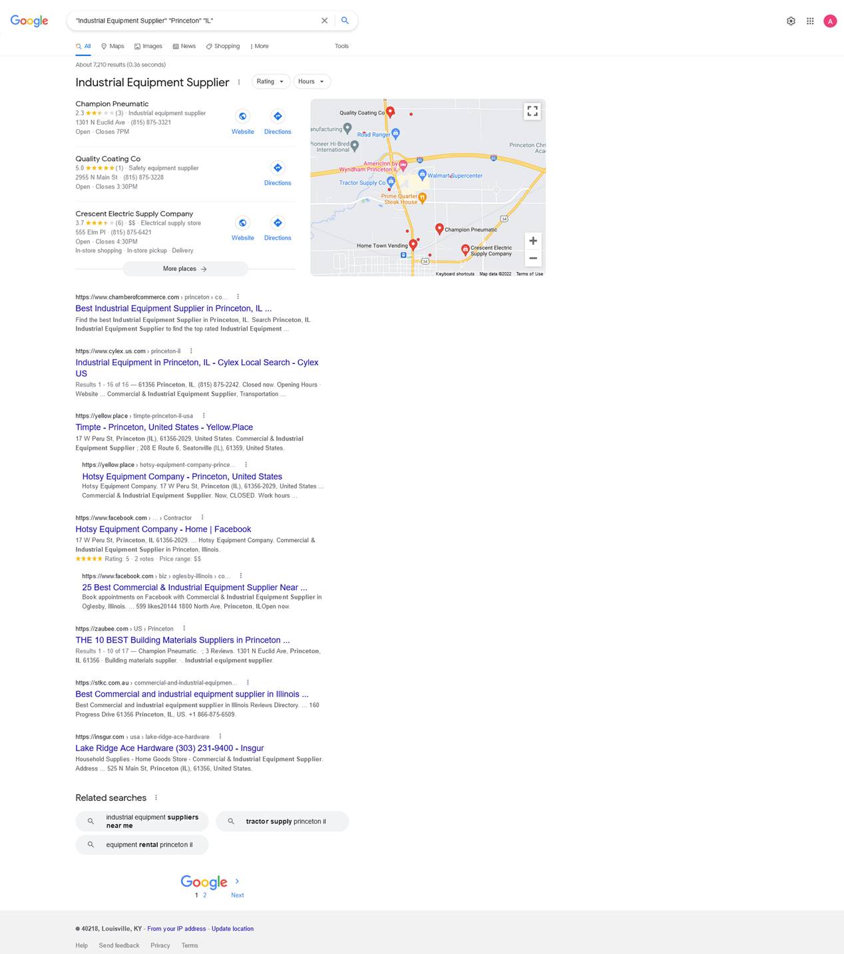
Task: Expand More places list
Action: point(185,269)
